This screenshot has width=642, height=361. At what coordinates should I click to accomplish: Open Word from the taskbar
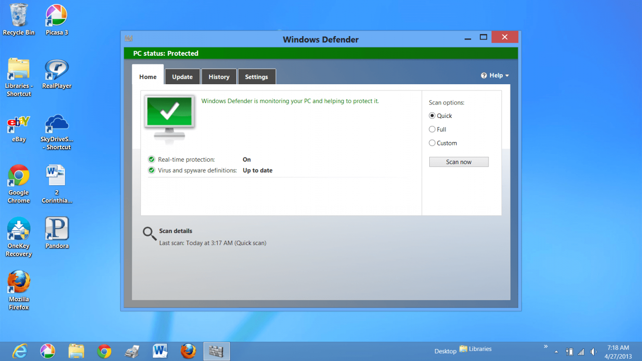[x=160, y=351]
